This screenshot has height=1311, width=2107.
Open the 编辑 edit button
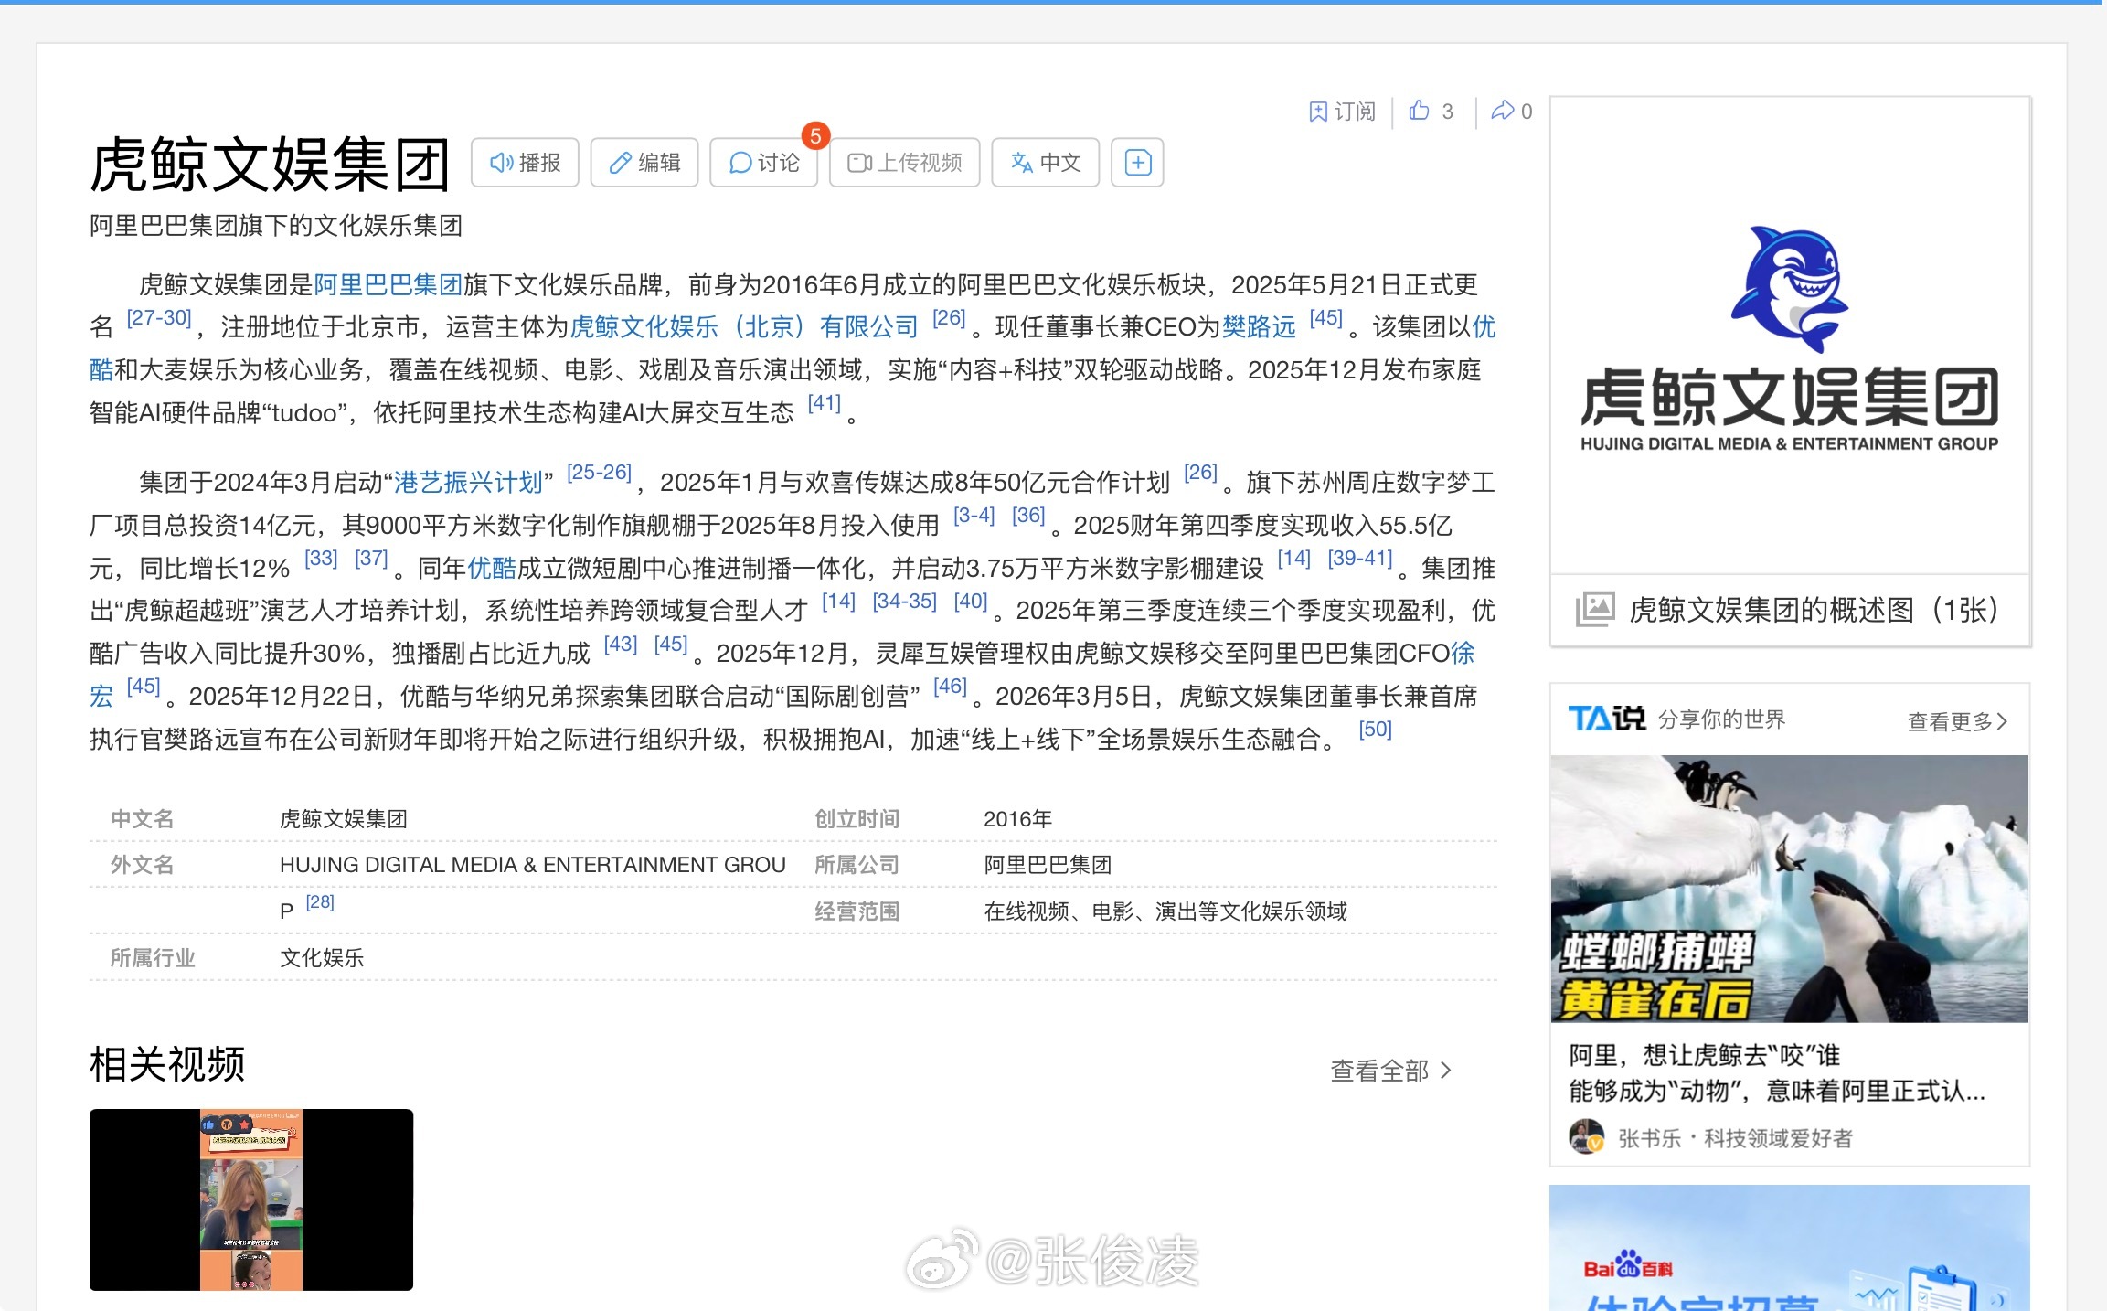[x=644, y=163]
